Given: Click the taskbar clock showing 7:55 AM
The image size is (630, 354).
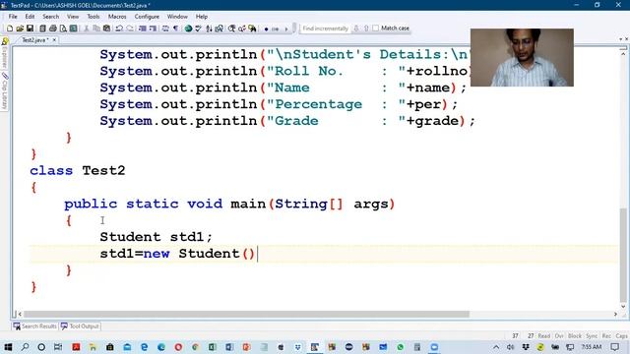Looking at the screenshot, I should tap(592, 347).
